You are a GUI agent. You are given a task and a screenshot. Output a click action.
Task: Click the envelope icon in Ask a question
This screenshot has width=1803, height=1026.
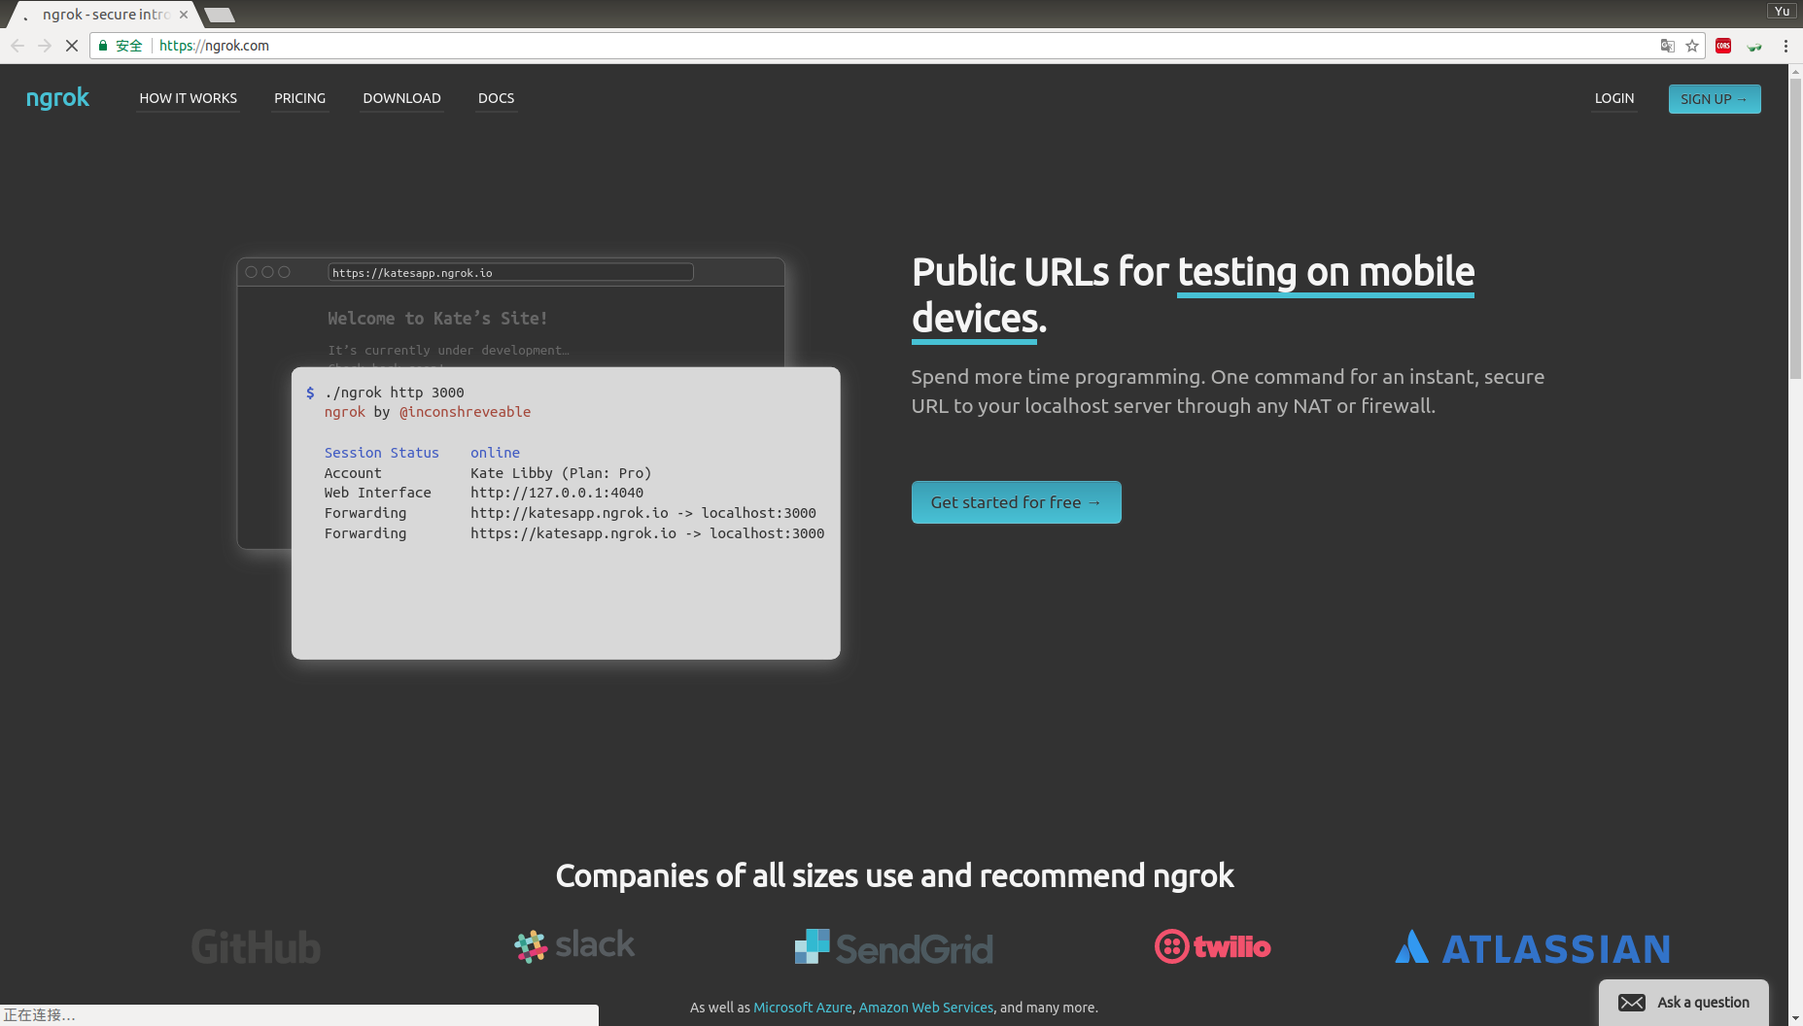coord(1632,1003)
